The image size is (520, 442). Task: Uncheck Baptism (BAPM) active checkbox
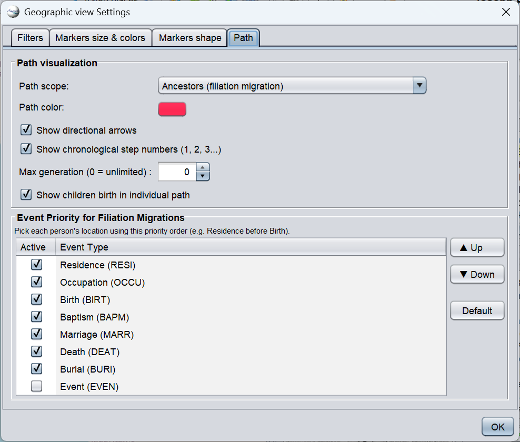(36, 317)
